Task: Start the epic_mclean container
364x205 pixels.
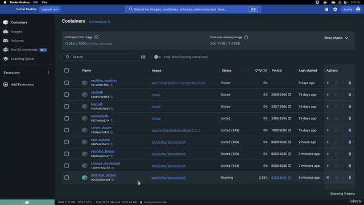Action: 328,142
